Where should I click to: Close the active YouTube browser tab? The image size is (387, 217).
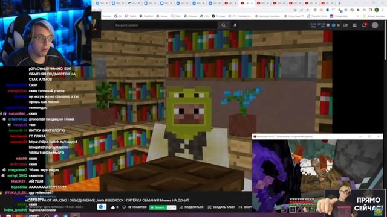[252, 3]
